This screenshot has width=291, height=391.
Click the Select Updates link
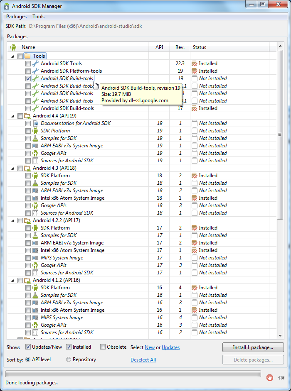170,347
